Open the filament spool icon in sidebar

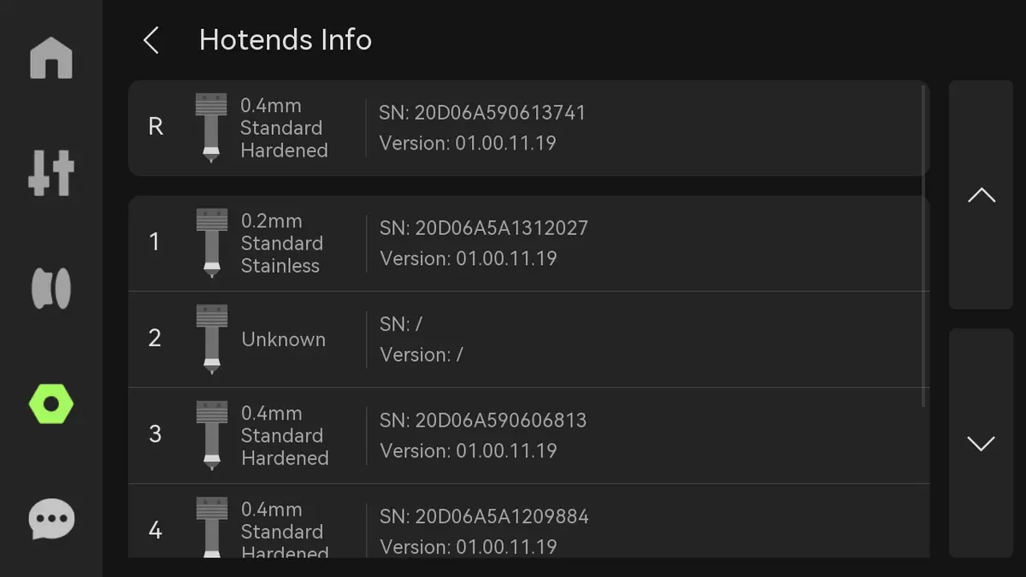[51, 288]
